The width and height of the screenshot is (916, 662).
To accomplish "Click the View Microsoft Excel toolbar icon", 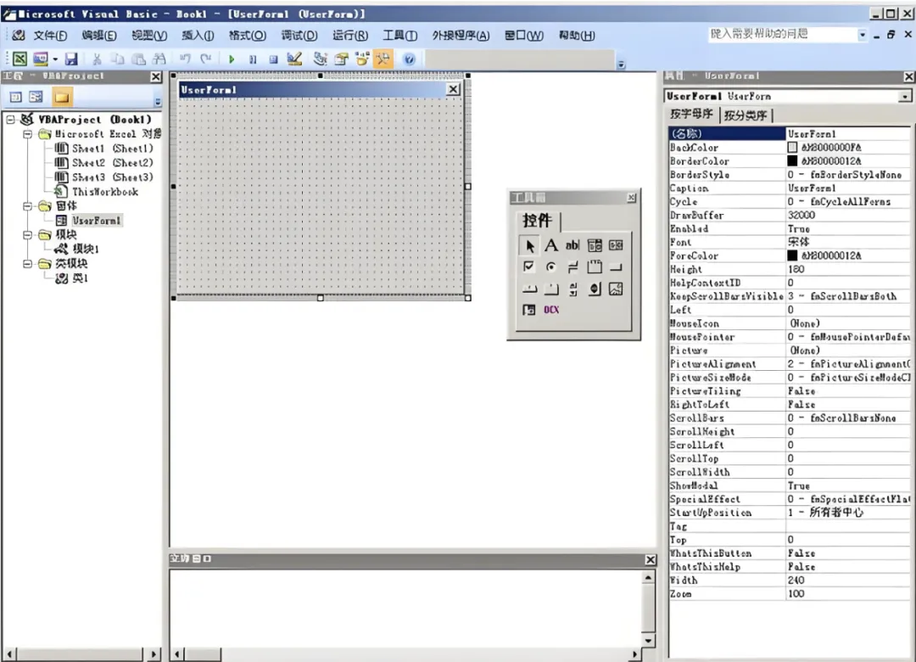I will tap(20, 59).
